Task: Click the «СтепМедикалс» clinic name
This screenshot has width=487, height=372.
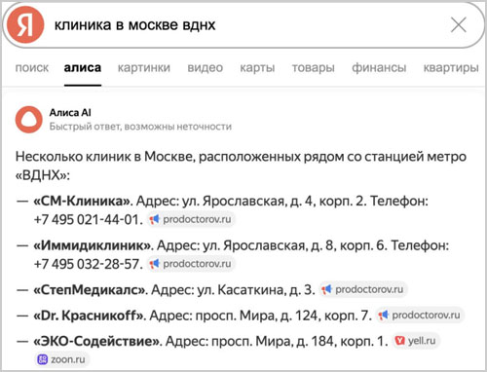Action: click(90, 289)
